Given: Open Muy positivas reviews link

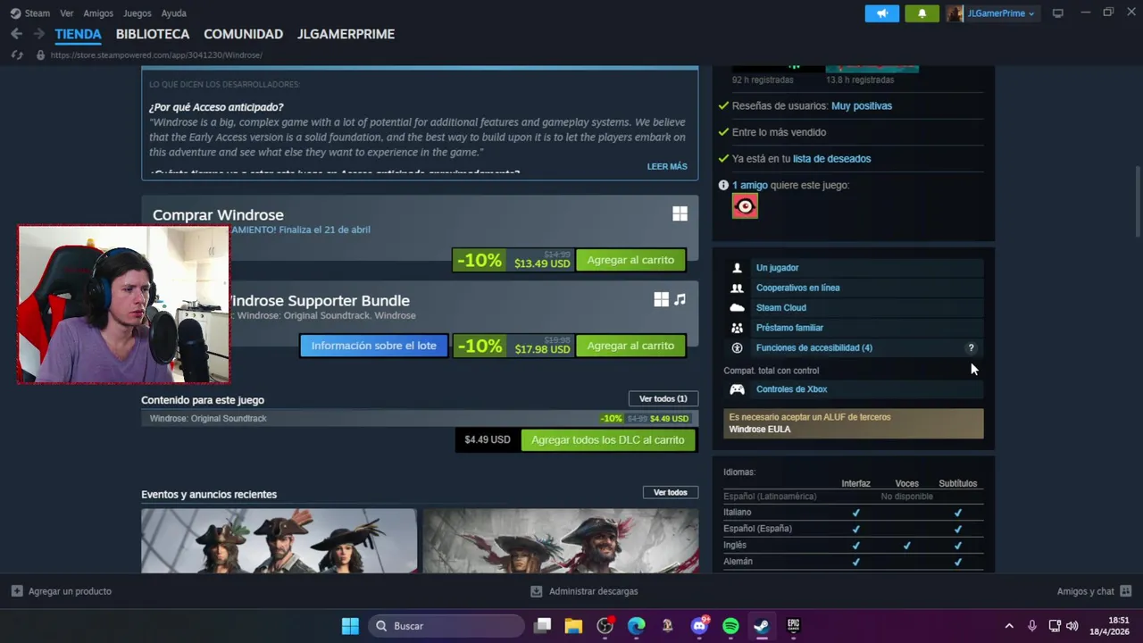Looking at the screenshot, I should [x=862, y=105].
